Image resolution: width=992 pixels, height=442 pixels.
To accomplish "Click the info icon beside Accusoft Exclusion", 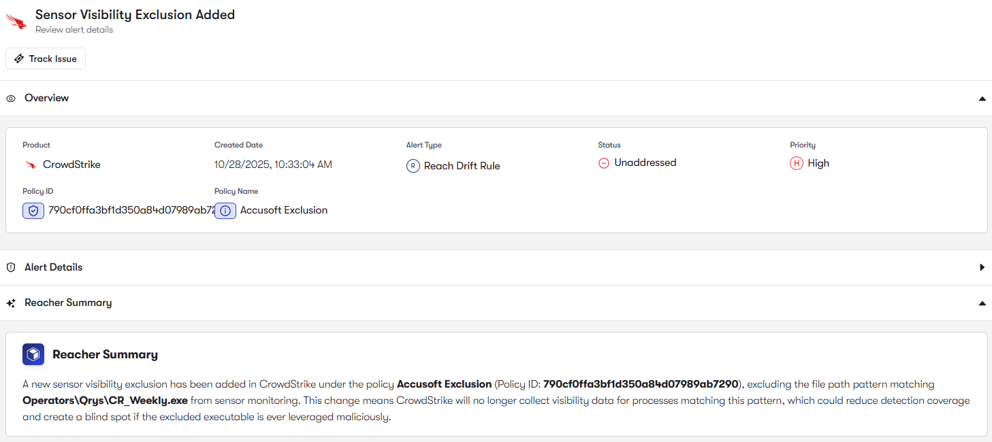I will click(225, 211).
